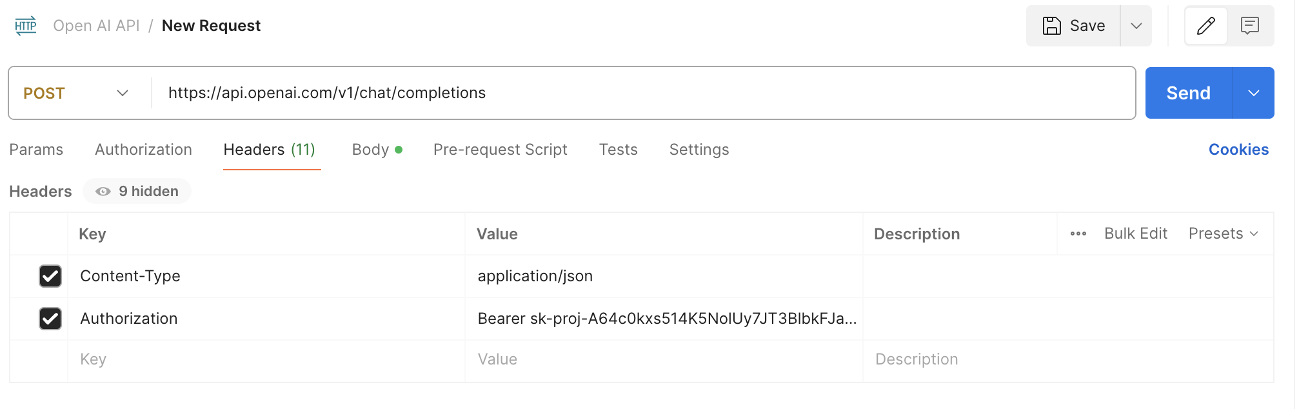1299x409 pixels.
Task: Open the Presets dropdown
Action: click(x=1223, y=234)
